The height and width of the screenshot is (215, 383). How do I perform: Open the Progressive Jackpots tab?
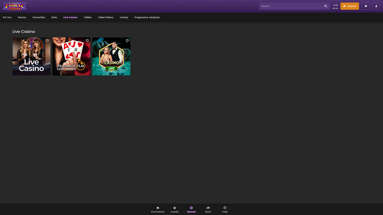click(147, 17)
